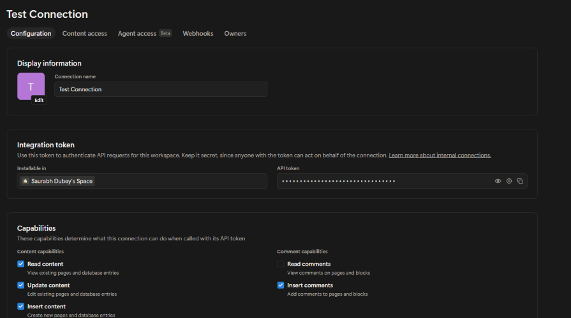The width and height of the screenshot is (571, 318).
Task: Click the API token label
Action: [288, 168]
